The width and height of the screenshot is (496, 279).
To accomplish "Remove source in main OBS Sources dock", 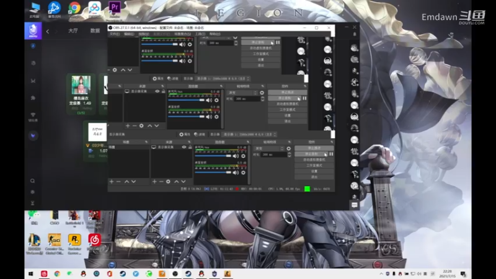I will tap(161, 182).
